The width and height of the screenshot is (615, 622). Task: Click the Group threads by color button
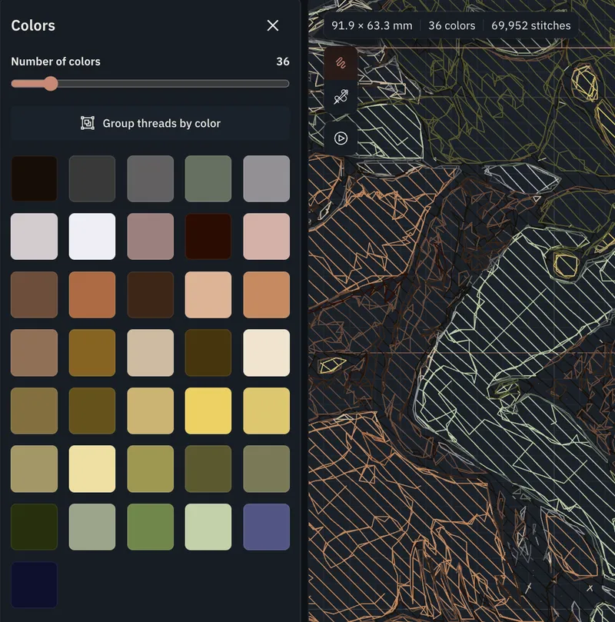point(150,123)
